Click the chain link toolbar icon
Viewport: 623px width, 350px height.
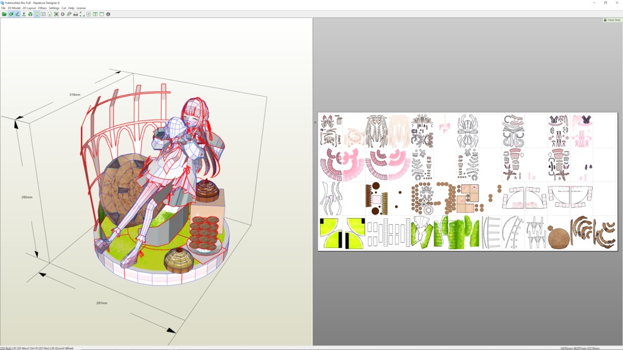(x=69, y=15)
